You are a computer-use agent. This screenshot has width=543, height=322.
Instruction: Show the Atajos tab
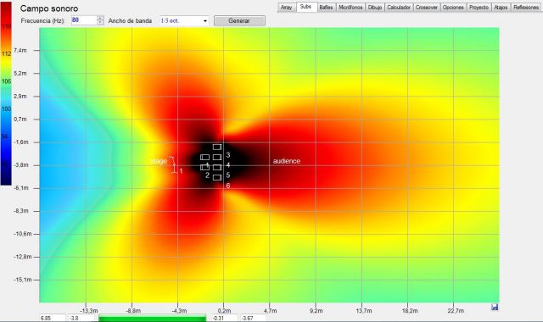[x=501, y=8]
